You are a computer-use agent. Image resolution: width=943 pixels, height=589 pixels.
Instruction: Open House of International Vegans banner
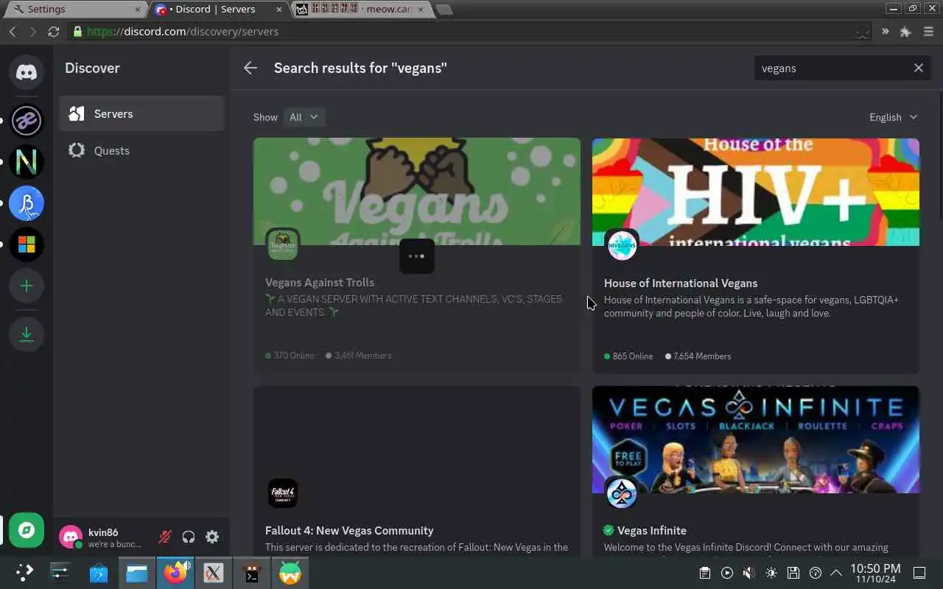click(x=756, y=191)
